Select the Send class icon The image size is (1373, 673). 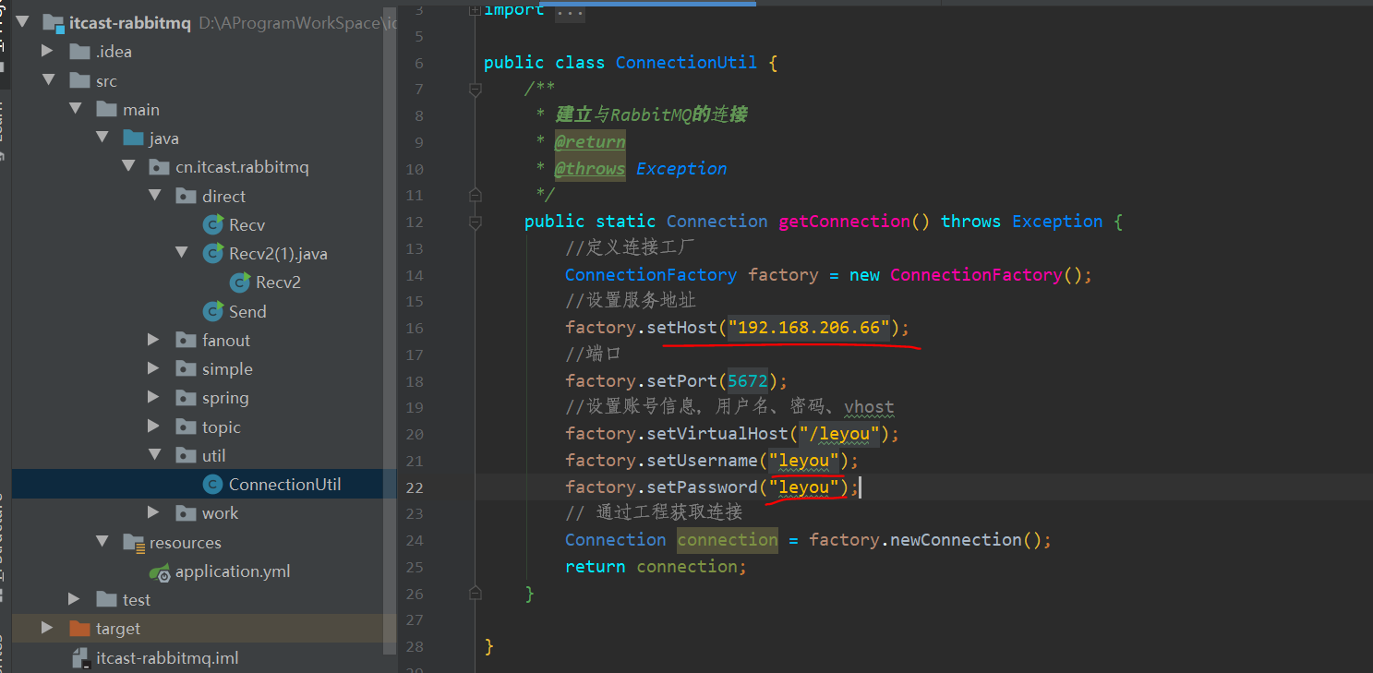point(214,310)
